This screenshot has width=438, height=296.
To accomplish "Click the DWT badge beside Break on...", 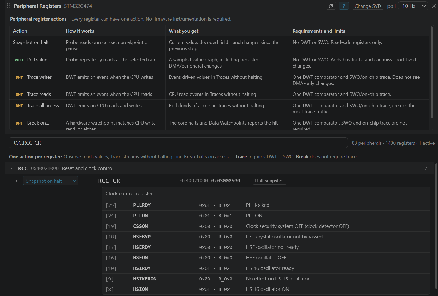I will click(19, 123).
